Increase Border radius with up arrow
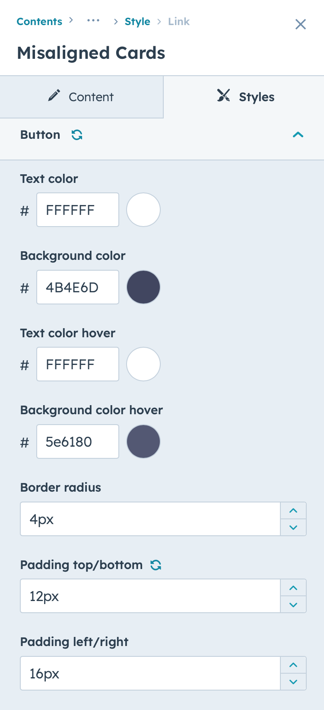 [x=293, y=511]
